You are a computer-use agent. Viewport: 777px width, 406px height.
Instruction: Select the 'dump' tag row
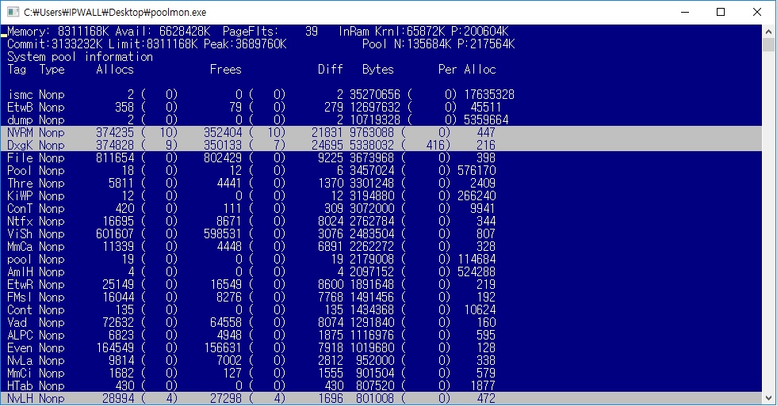pyautogui.click(x=381, y=120)
